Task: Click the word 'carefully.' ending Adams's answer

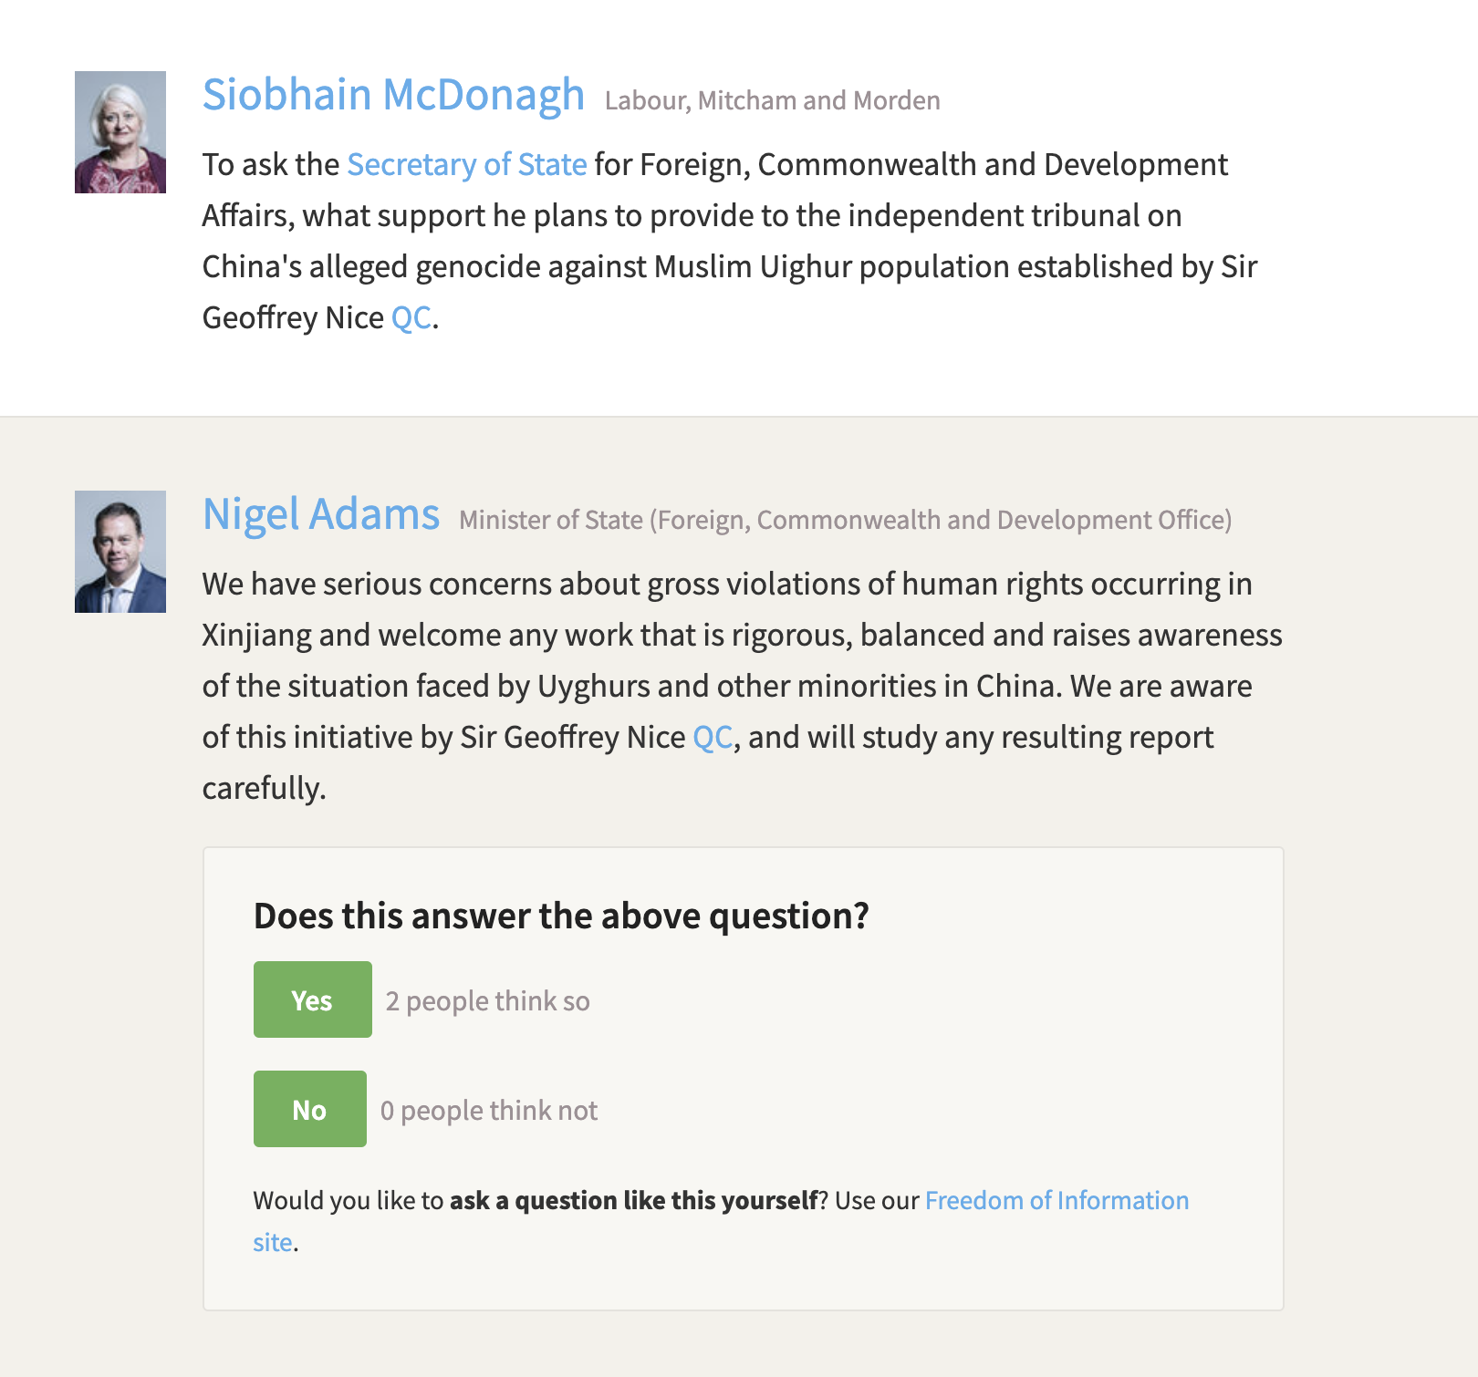Action: (x=264, y=789)
